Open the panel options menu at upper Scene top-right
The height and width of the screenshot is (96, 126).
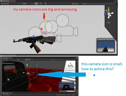click(x=115, y=1)
